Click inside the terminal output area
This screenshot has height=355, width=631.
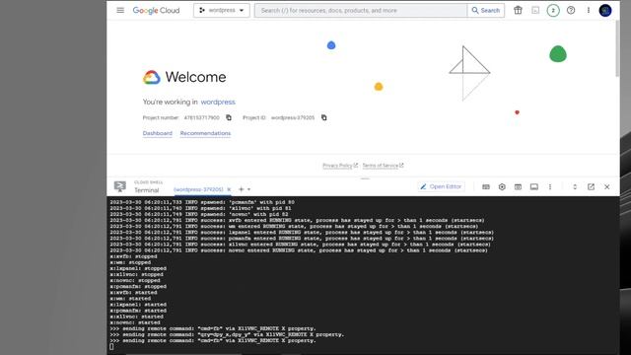pos(363,275)
